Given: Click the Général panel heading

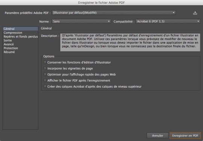Looking at the screenshot, I should click(46, 28).
